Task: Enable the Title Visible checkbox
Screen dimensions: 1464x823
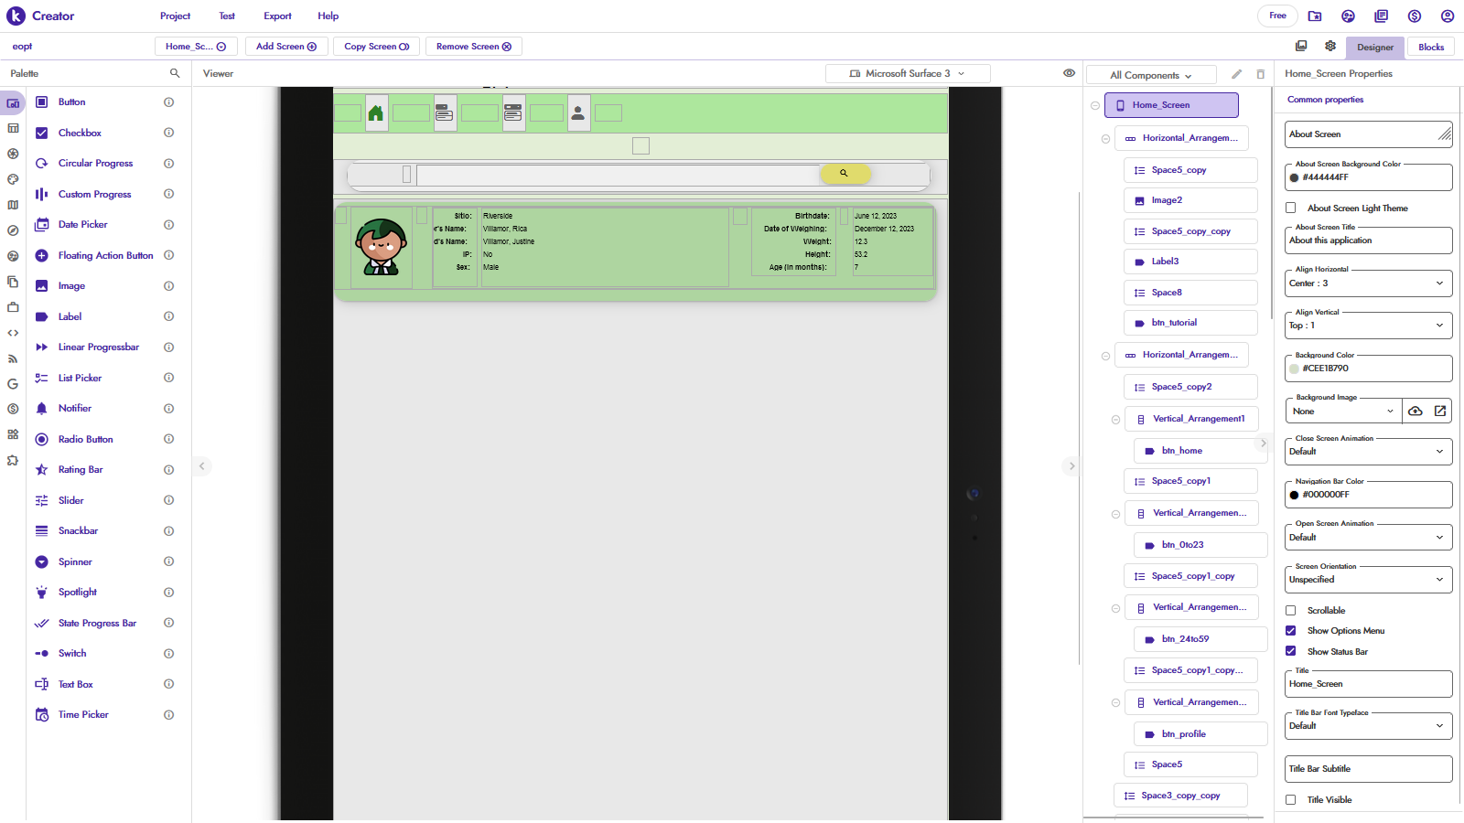Action: coord(1291,800)
